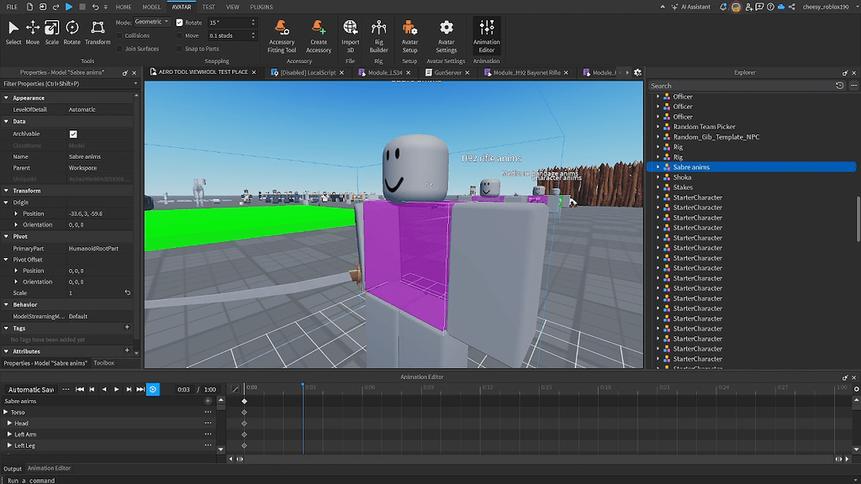Expand Random Team Picker in Explorer

[658, 126]
